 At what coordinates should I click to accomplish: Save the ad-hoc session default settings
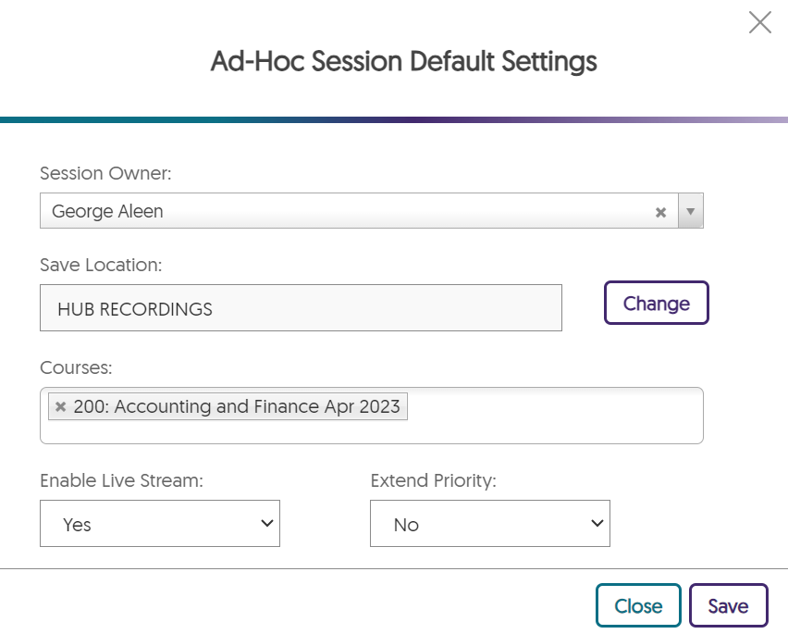pos(728,606)
